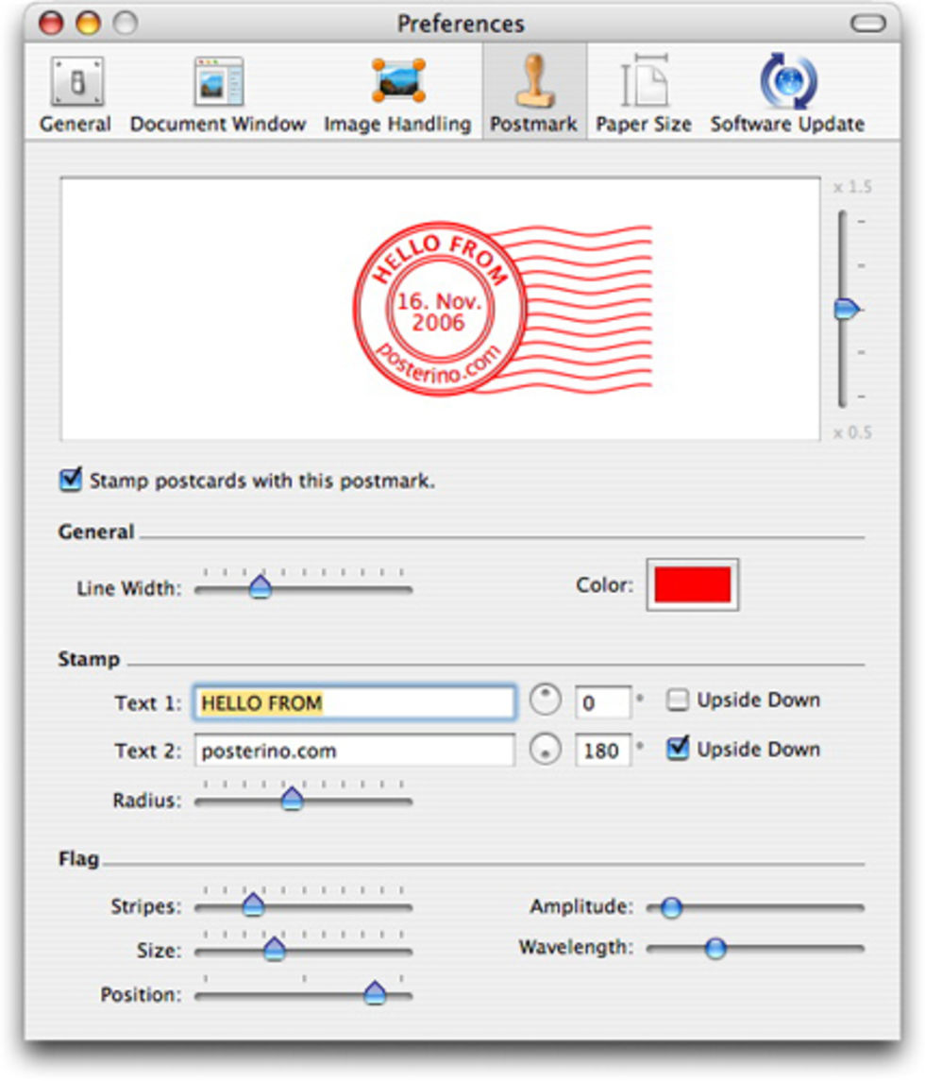925x1081 pixels.
Task: Open the Document Window preferences icon
Action: click(x=218, y=83)
